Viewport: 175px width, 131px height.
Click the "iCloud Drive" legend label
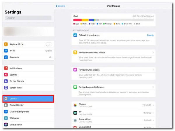128,24
